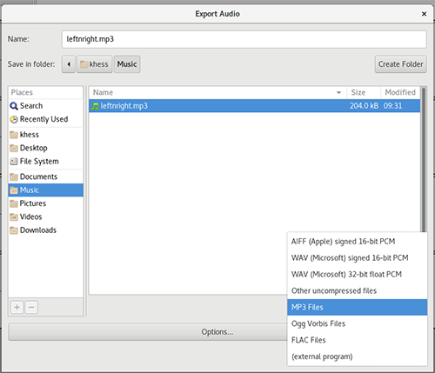Add bookmark with the plus button
The width and height of the screenshot is (435, 373).
click(17, 307)
